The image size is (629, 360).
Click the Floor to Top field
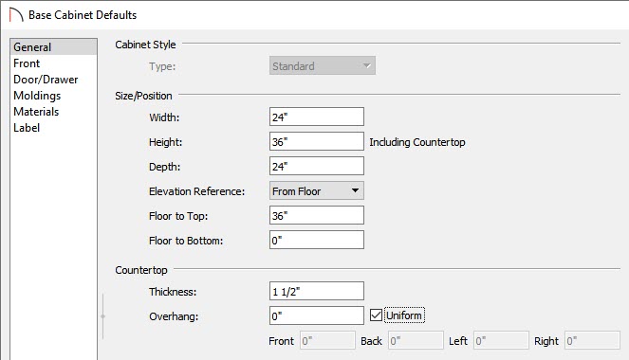tap(317, 215)
